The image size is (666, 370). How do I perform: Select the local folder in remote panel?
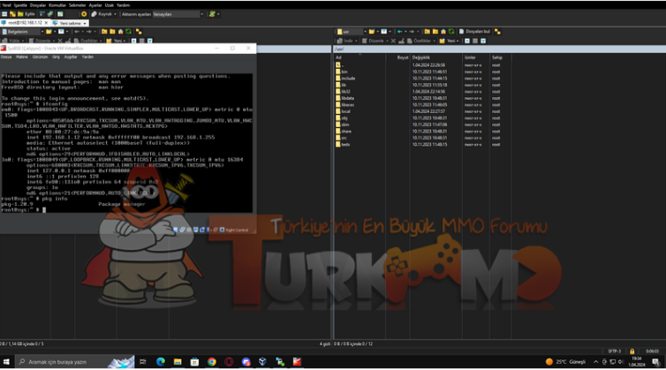click(x=344, y=111)
